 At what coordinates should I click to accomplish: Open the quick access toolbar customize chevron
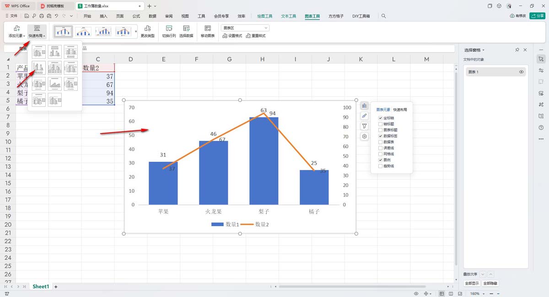point(72,16)
